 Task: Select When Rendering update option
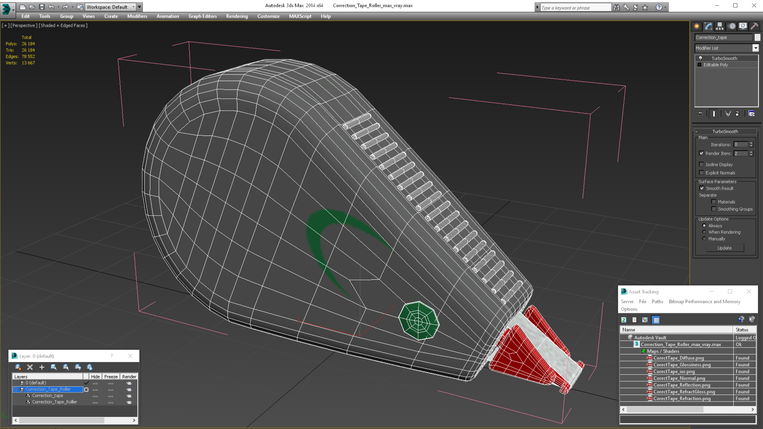click(704, 232)
